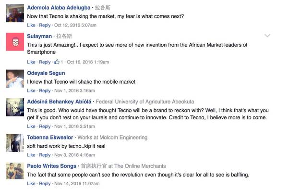Open The Online Merchants page link
Viewport: 288px width, 190px height.
pyautogui.click(x=140, y=166)
